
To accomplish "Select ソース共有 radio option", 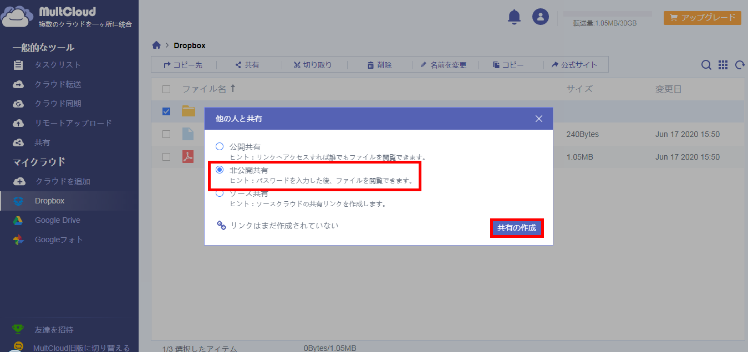I will coord(220,193).
